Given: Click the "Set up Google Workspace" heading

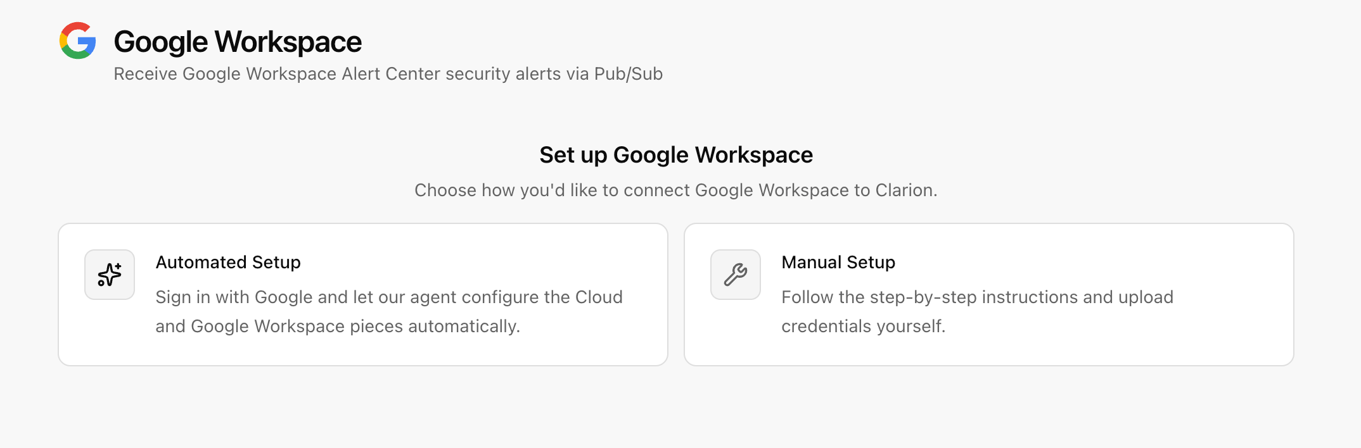Looking at the screenshot, I should 676,155.
